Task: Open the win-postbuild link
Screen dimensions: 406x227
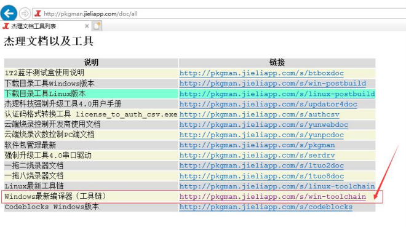Action: click(x=273, y=83)
